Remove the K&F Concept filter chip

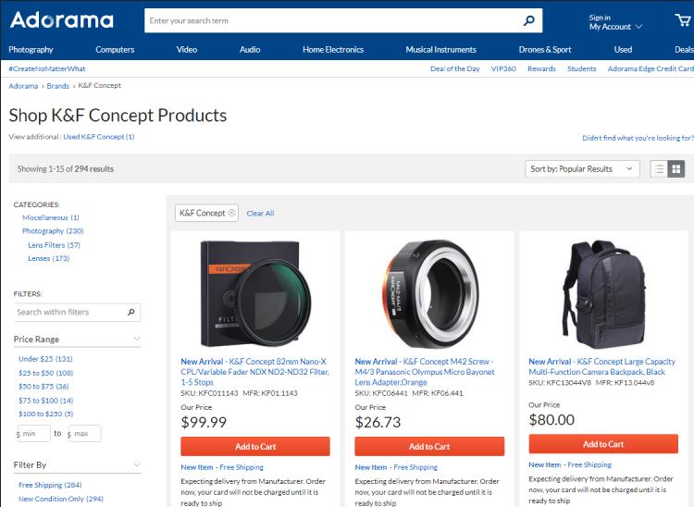tap(232, 213)
